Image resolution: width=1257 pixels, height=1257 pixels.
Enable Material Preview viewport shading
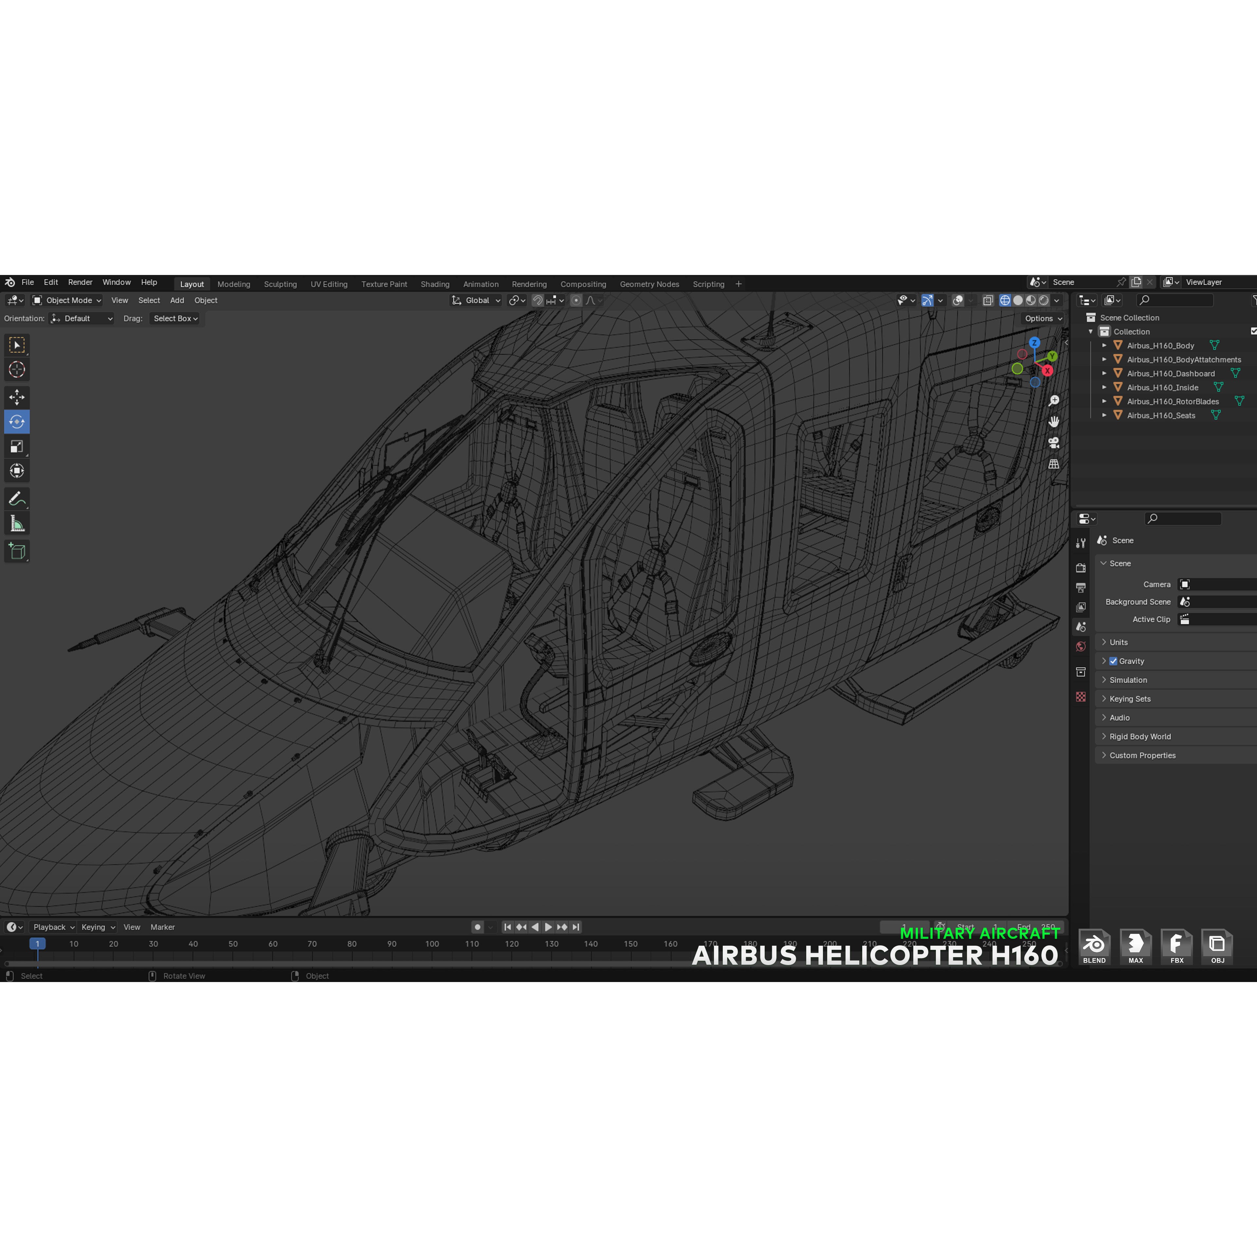pos(1030,300)
